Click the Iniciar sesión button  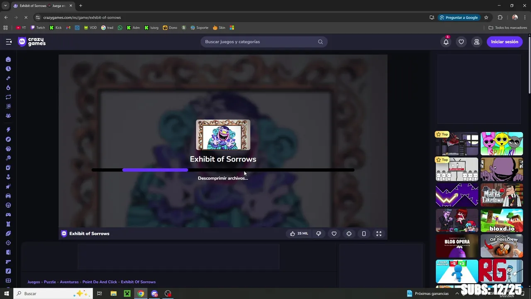click(x=504, y=42)
